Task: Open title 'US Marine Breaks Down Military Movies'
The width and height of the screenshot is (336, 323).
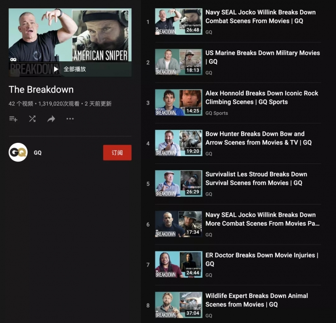Action: pyautogui.click(x=262, y=57)
